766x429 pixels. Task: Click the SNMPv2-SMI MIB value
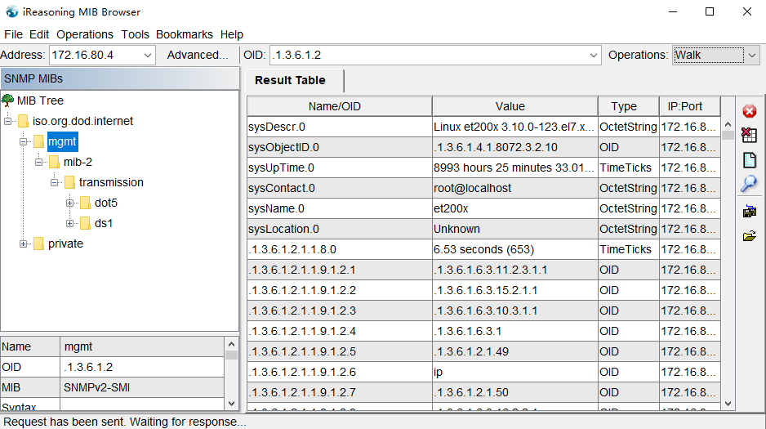(96, 388)
